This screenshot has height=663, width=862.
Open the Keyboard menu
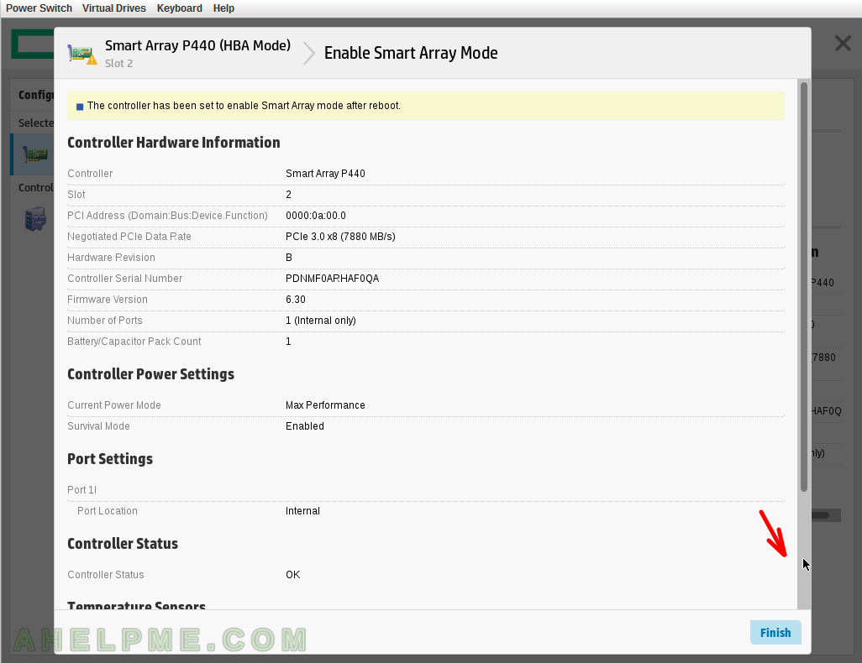click(179, 8)
